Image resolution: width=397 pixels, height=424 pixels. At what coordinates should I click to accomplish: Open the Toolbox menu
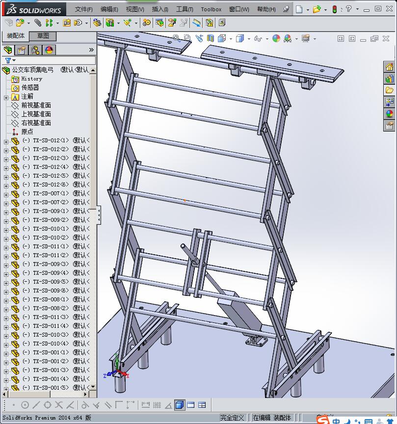click(x=211, y=9)
